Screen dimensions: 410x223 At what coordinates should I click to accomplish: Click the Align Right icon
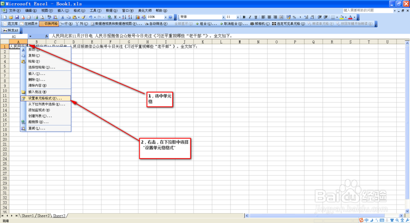[275, 17]
